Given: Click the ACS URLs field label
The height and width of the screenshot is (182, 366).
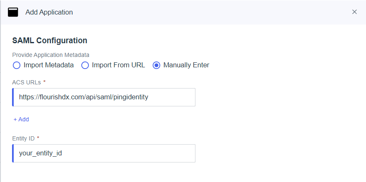Looking at the screenshot, I should [27, 82].
